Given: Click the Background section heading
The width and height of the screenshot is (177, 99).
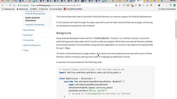Looking at the screenshot, I should 64,33.
